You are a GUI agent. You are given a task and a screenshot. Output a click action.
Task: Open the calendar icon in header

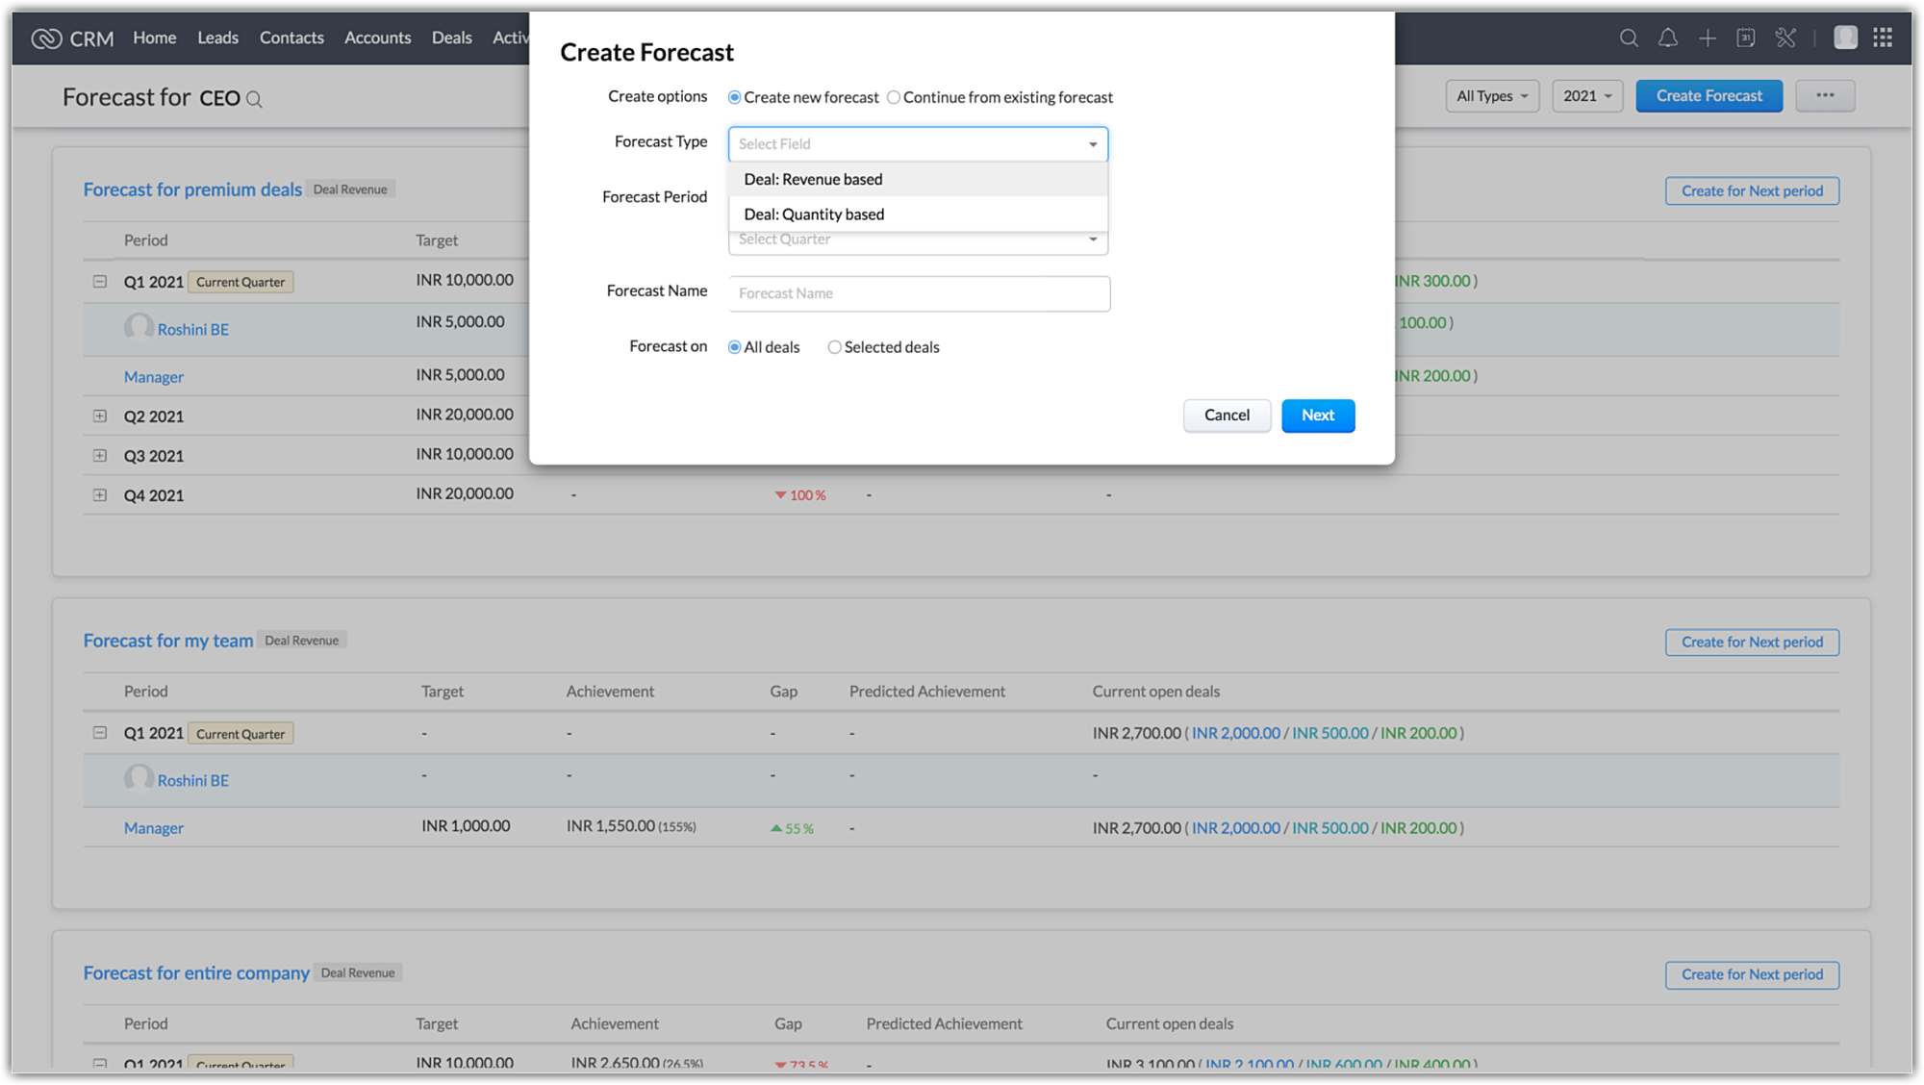[x=1746, y=38]
